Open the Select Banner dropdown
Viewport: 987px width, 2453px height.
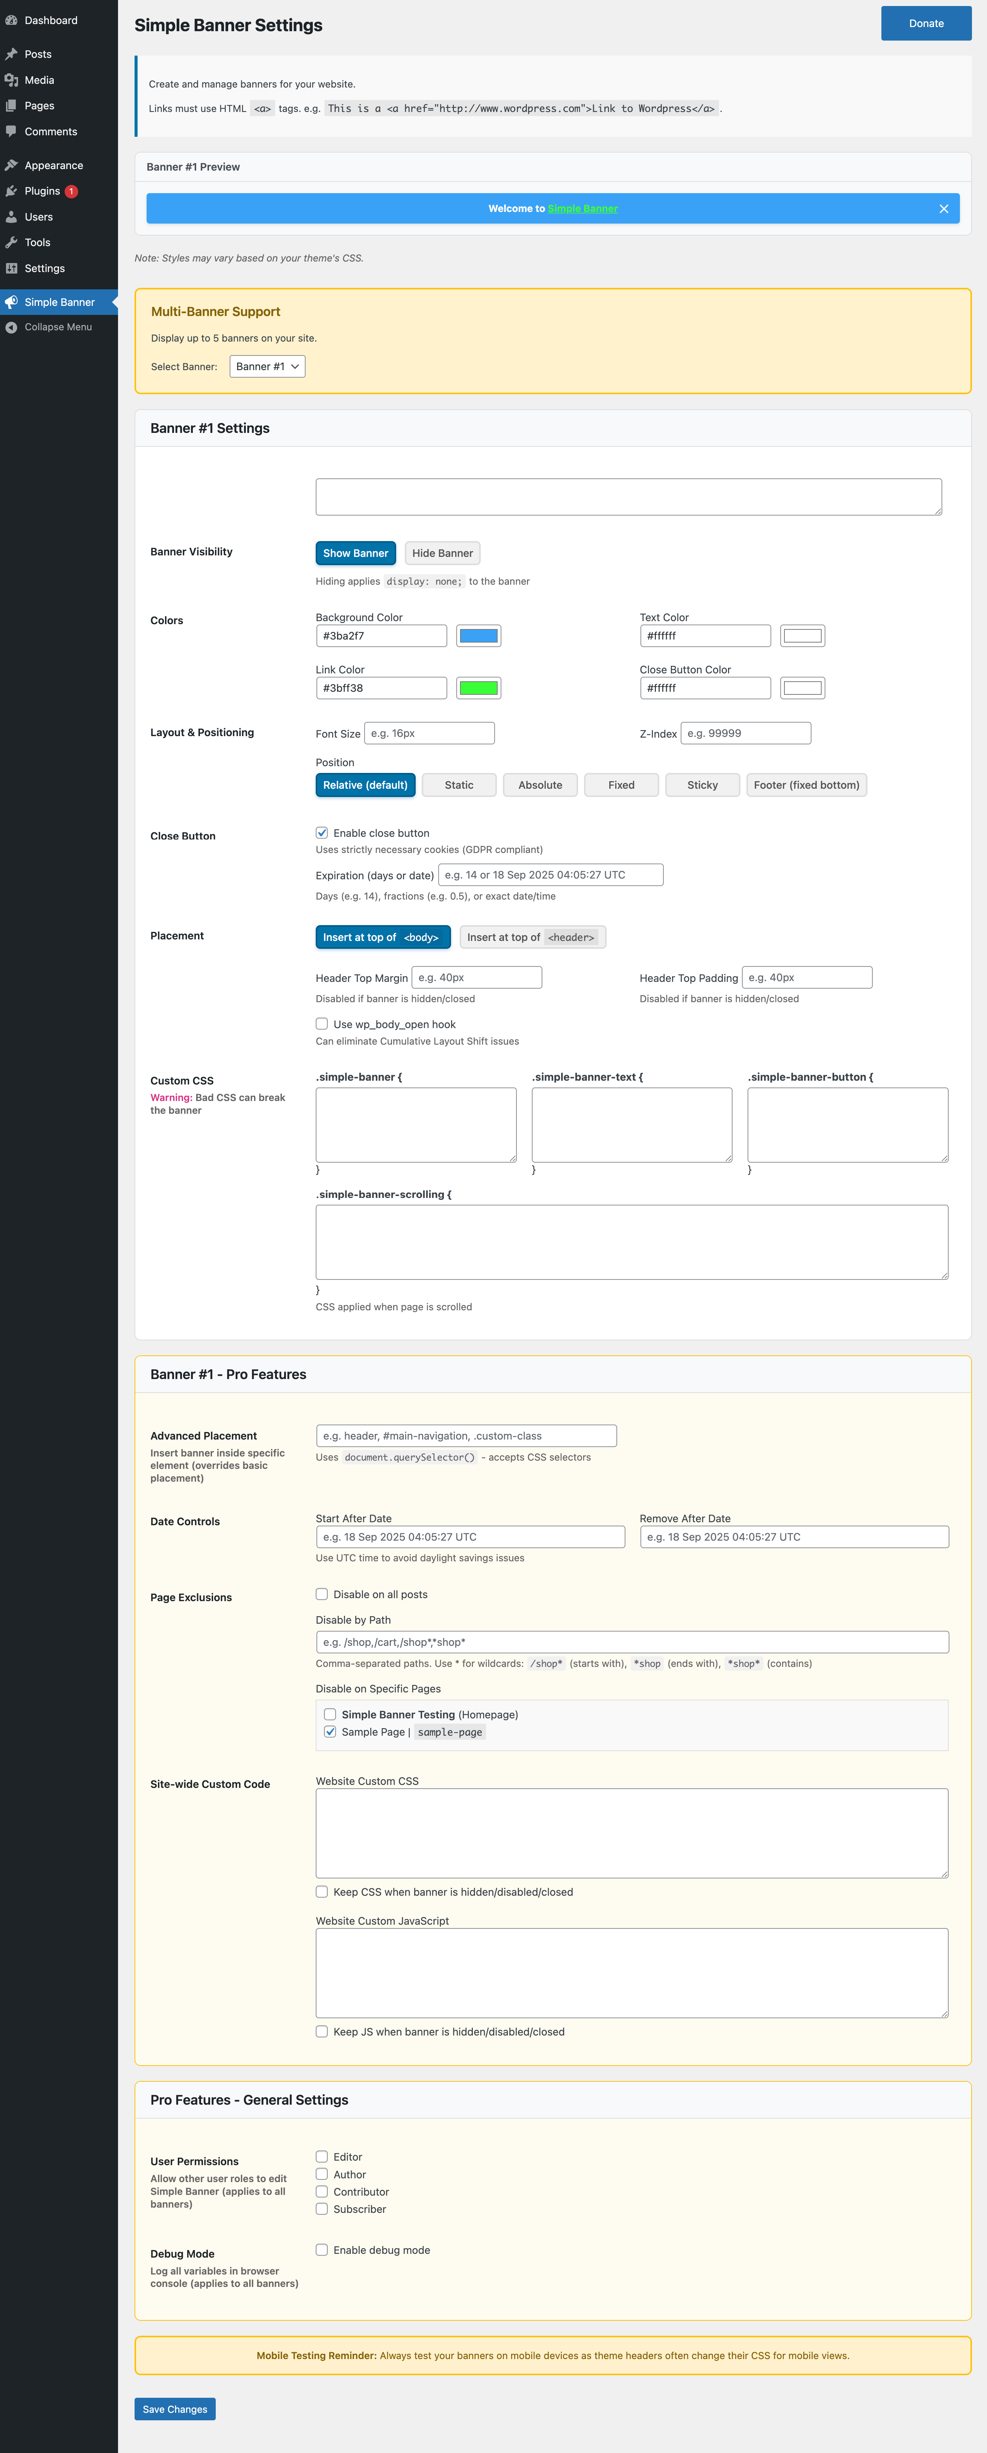267,367
